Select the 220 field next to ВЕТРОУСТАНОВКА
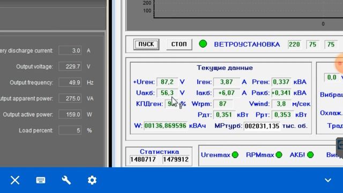This screenshot has width=343, height=193. pyautogui.click(x=294, y=44)
